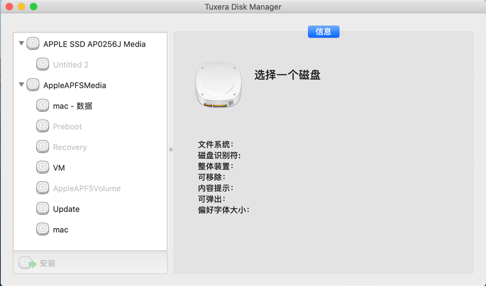486x286 pixels.
Task: Select the AppleAPFSMedia disk label
Action: point(75,86)
